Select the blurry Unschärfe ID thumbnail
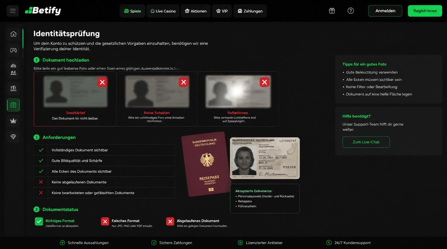The height and width of the screenshot is (249, 447). click(75, 92)
